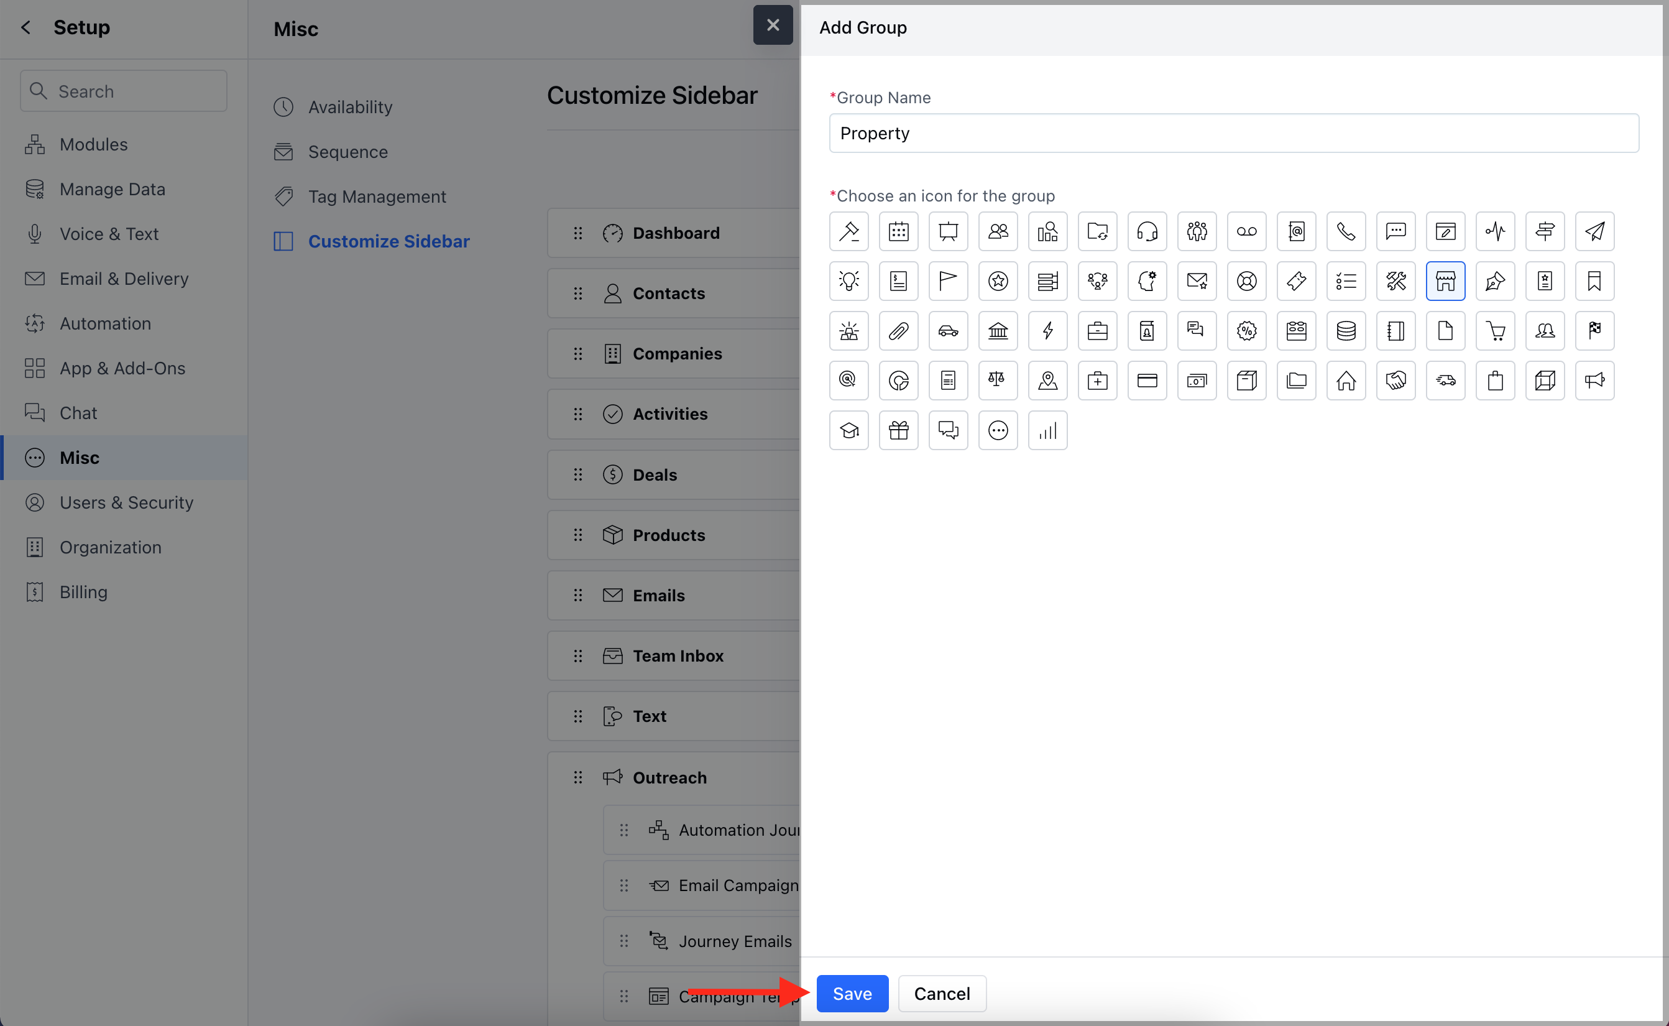
Task: Select the house icon for the group
Action: click(1346, 381)
